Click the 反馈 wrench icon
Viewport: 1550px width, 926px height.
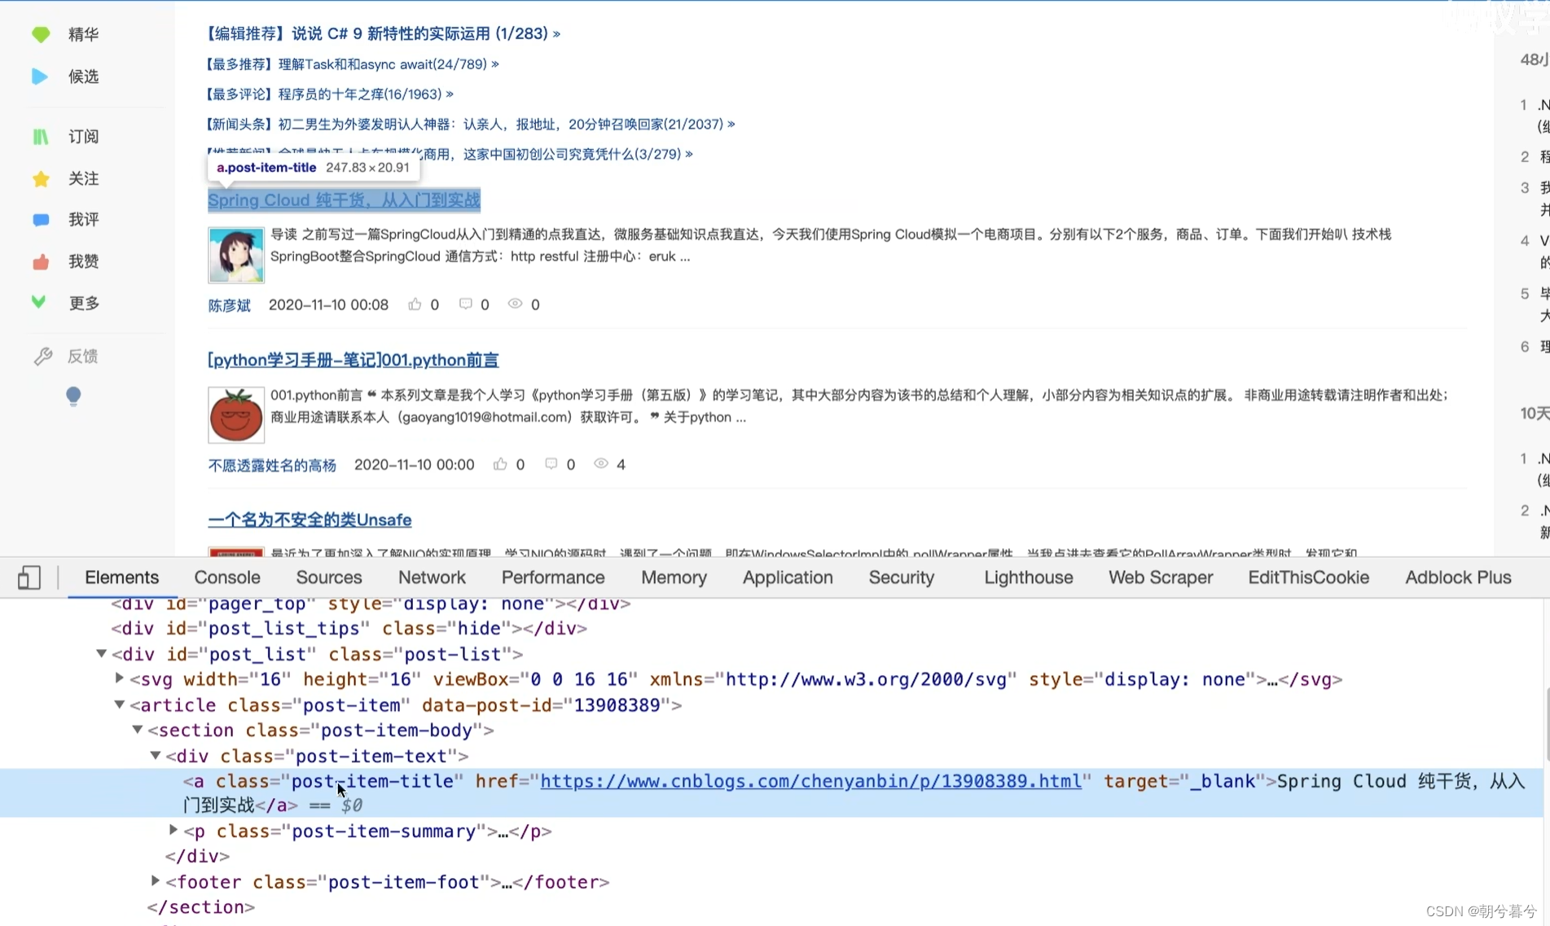click(43, 356)
